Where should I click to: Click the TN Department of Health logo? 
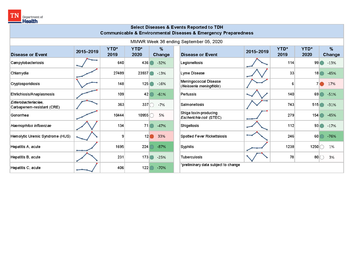(25, 17)
